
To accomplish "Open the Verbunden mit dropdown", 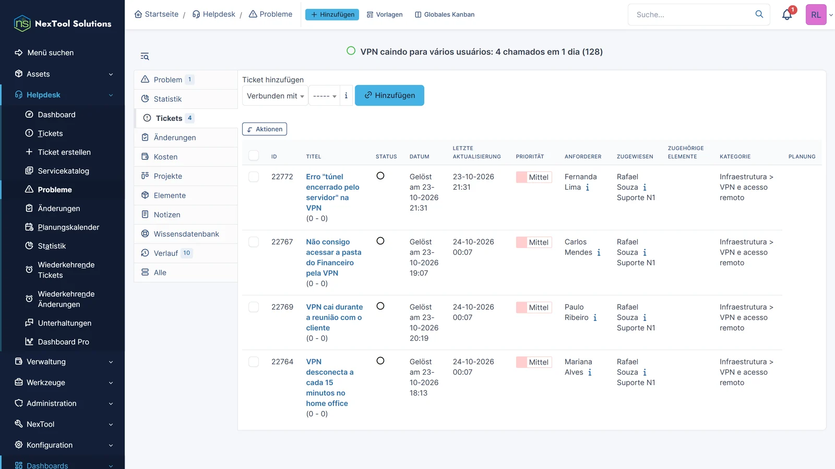I will (275, 96).
